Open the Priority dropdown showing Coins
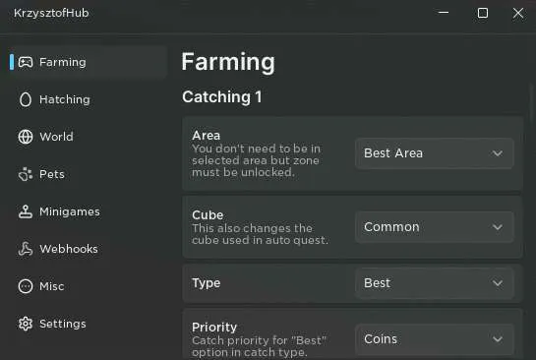This screenshot has width=536, height=360. [434, 339]
